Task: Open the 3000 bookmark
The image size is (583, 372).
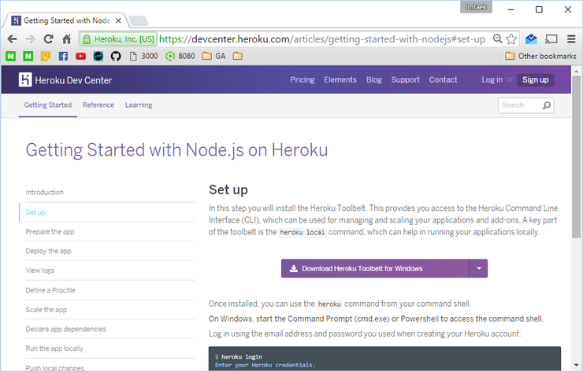Action: [144, 56]
